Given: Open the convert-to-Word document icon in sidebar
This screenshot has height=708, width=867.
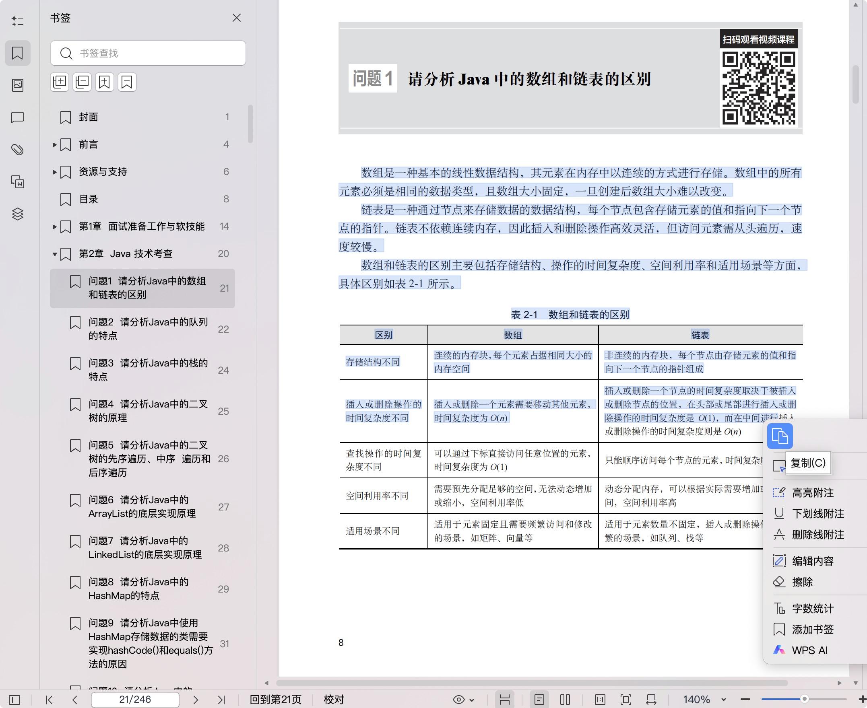Looking at the screenshot, I should point(18,182).
